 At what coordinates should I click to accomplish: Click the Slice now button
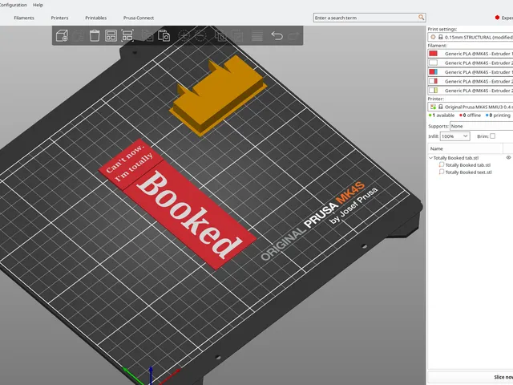[x=471, y=377]
